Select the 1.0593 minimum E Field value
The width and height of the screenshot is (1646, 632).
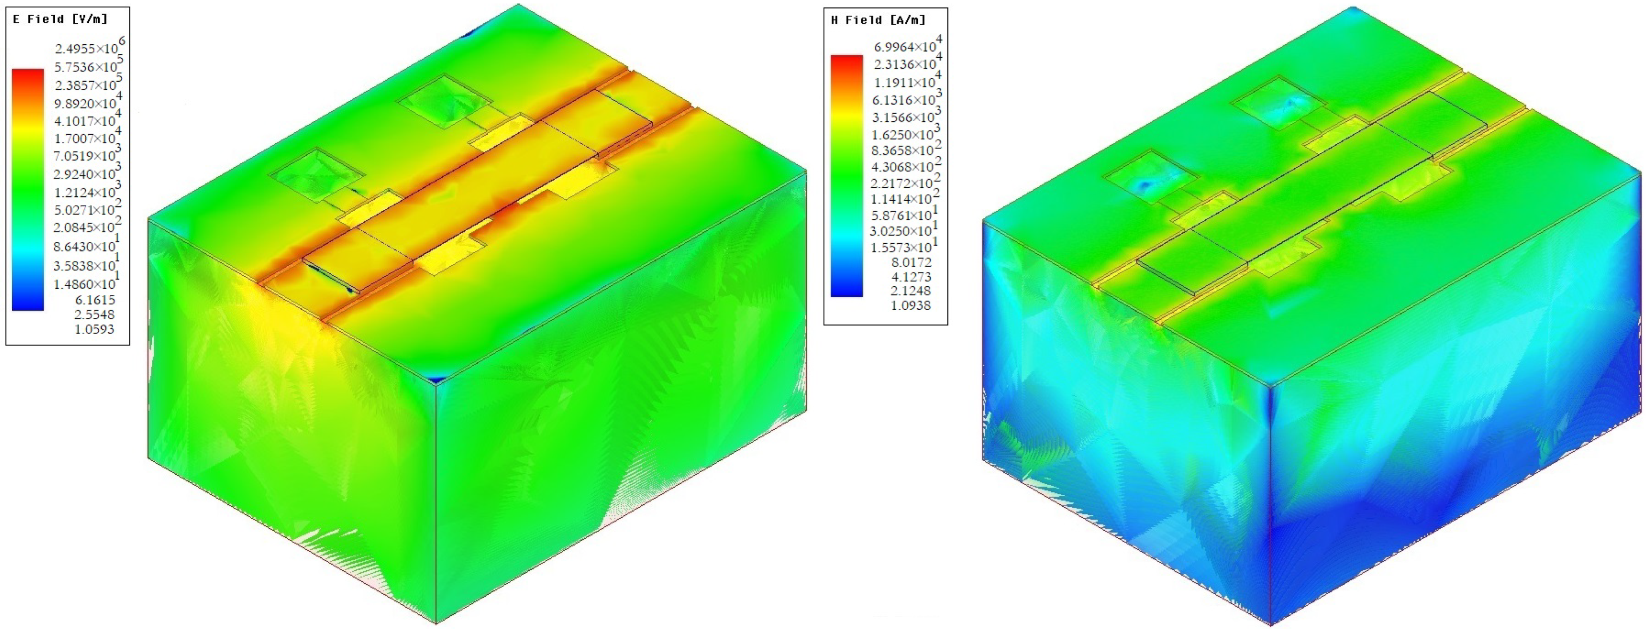[95, 329]
